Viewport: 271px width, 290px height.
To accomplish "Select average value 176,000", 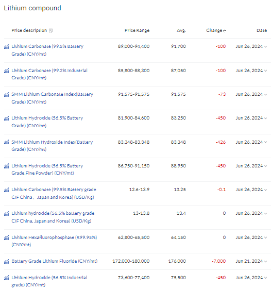I will (177, 261).
